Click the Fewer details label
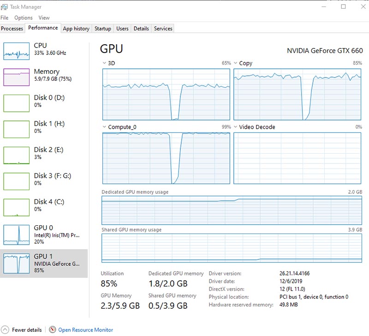Image resolution: width=369 pixels, height=336 pixels. pos(27,330)
